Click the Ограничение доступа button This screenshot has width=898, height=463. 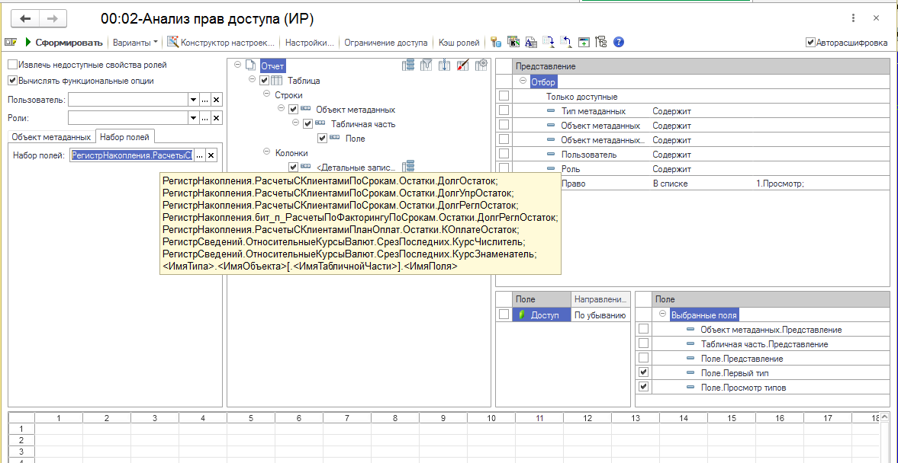386,43
